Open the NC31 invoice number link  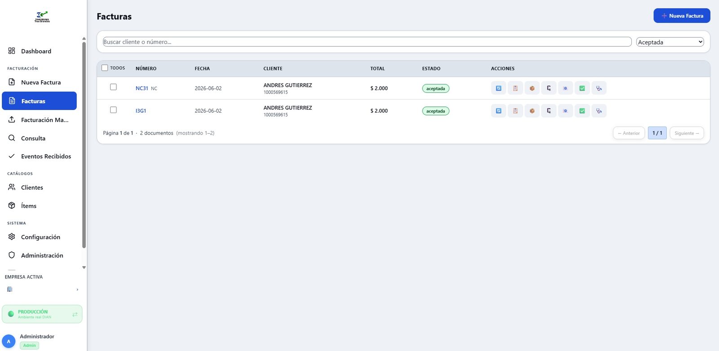click(x=142, y=88)
